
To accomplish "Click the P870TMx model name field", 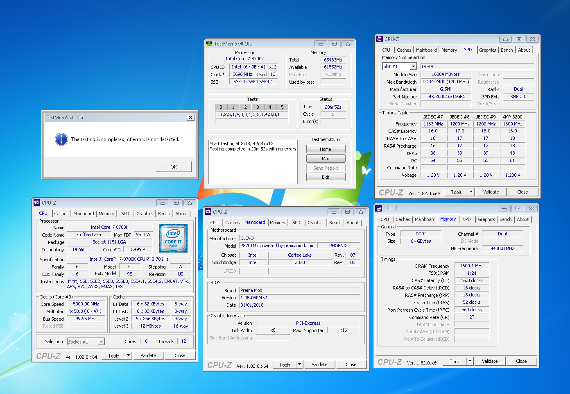I will click(x=278, y=246).
